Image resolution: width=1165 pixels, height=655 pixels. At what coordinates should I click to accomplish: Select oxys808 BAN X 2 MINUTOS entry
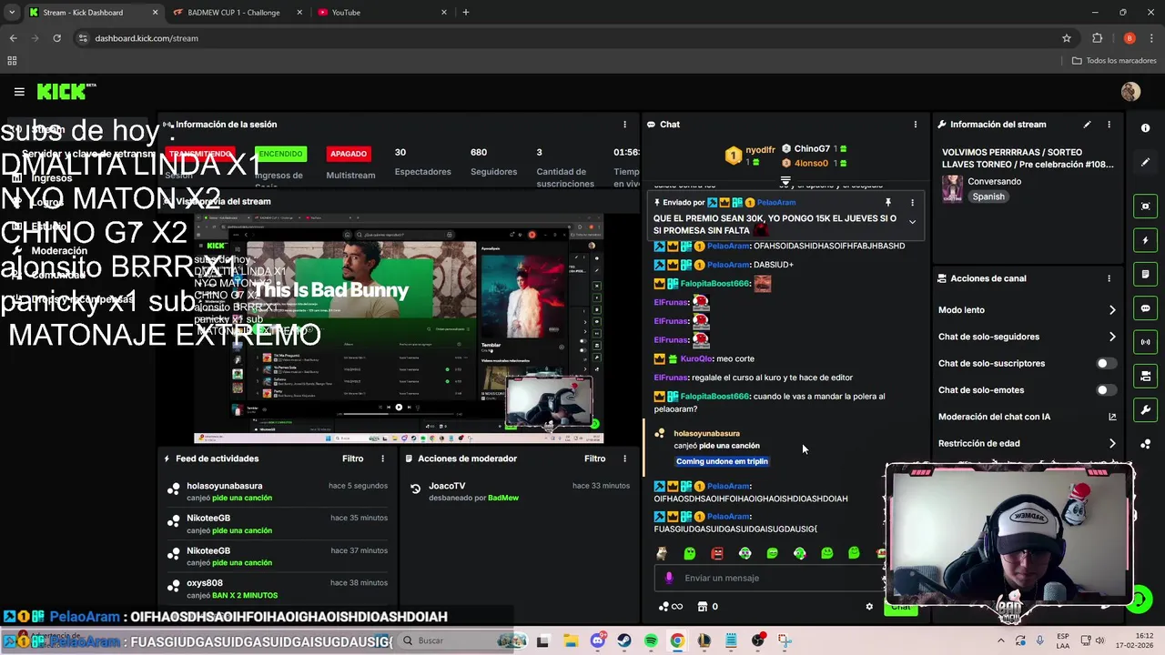tap(277, 589)
